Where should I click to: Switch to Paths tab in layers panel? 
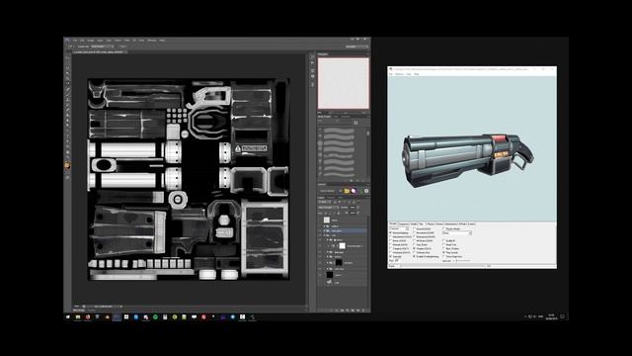pyautogui.click(x=340, y=197)
